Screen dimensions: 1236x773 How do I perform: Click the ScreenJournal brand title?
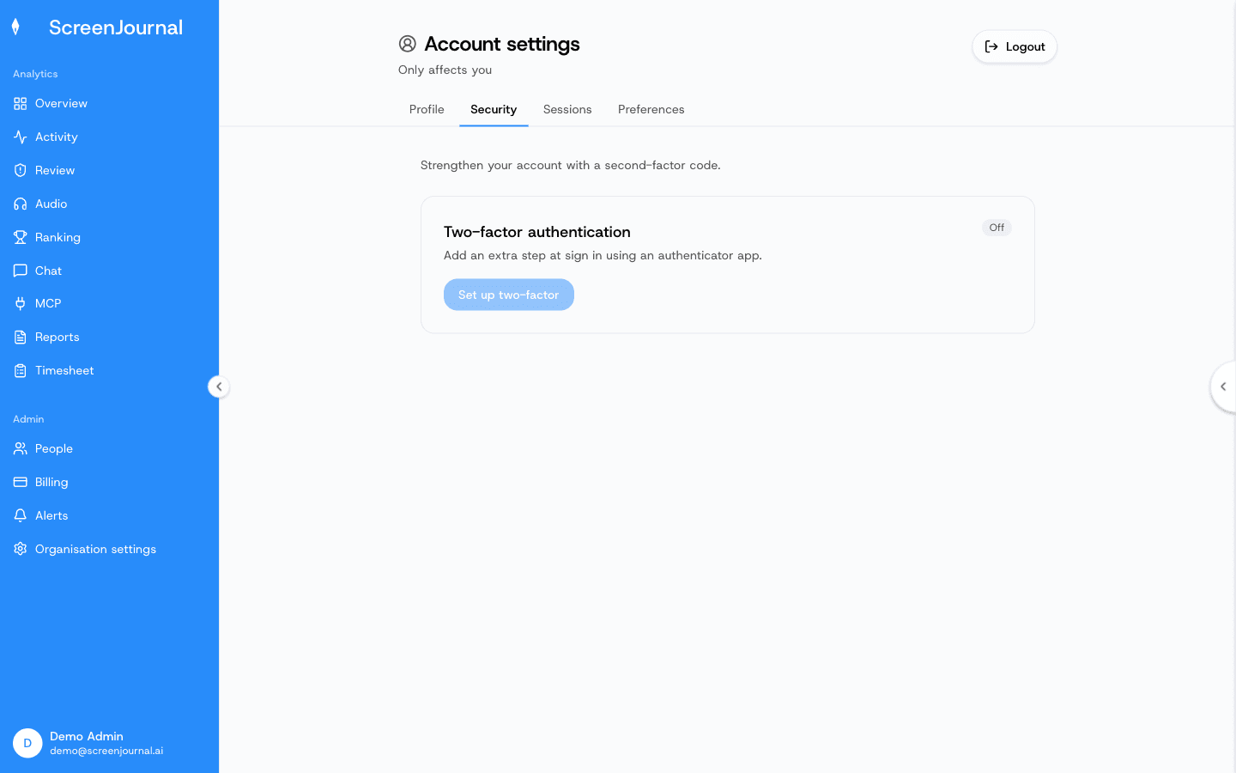[x=116, y=27]
